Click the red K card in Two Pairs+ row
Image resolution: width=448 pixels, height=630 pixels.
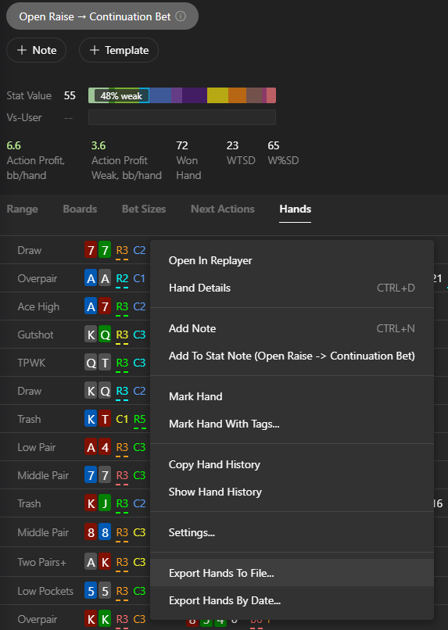coord(105,562)
